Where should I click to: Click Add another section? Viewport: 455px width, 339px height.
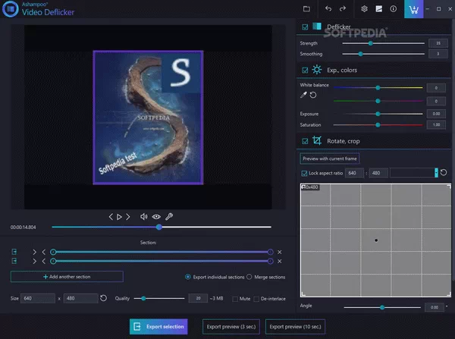(67, 277)
